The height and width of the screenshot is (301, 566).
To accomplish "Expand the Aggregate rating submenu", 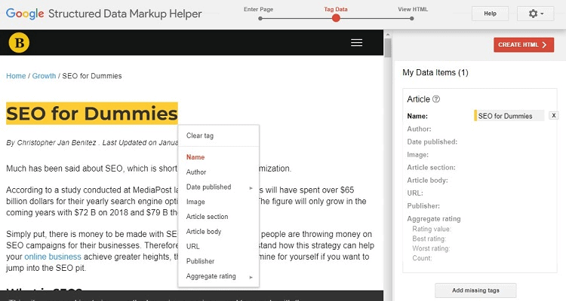I will (x=218, y=276).
